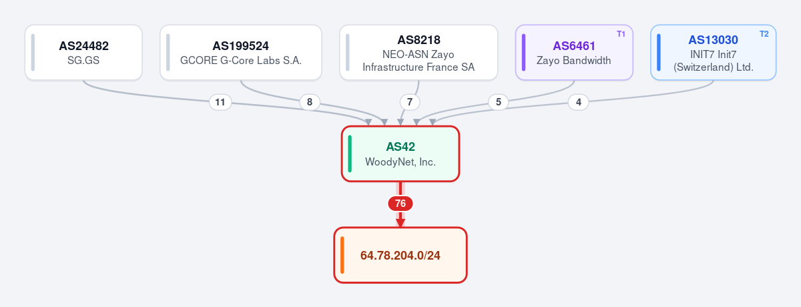The height and width of the screenshot is (307, 801).
Task: Click the orange accent bar on prefix node
Action: (x=342, y=255)
